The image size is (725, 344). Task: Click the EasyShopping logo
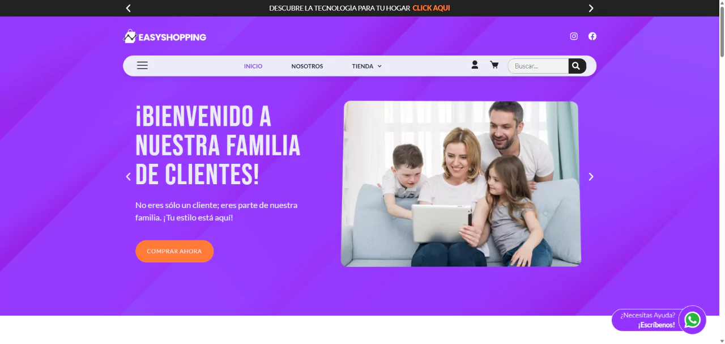(x=165, y=37)
